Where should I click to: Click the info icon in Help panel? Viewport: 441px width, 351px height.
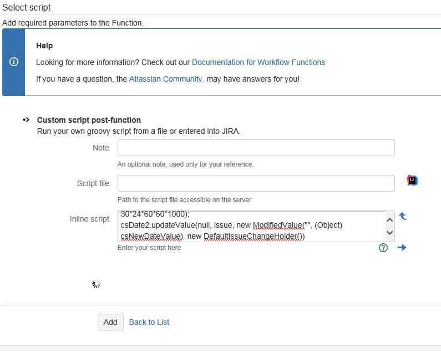[14, 62]
